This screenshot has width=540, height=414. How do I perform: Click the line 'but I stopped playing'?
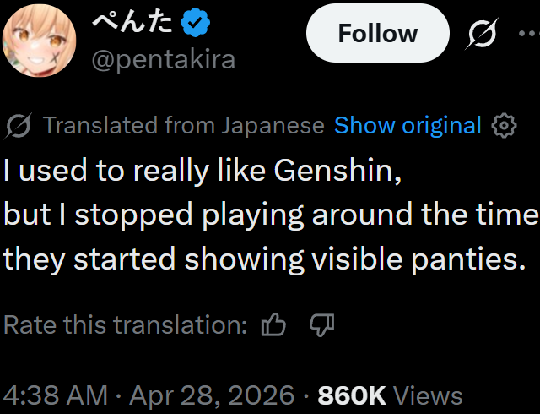[x=270, y=215]
